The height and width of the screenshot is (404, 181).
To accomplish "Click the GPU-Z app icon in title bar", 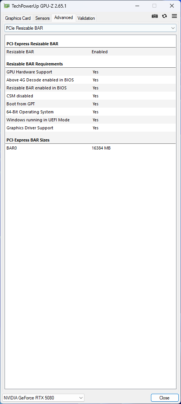I will click(7, 6).
